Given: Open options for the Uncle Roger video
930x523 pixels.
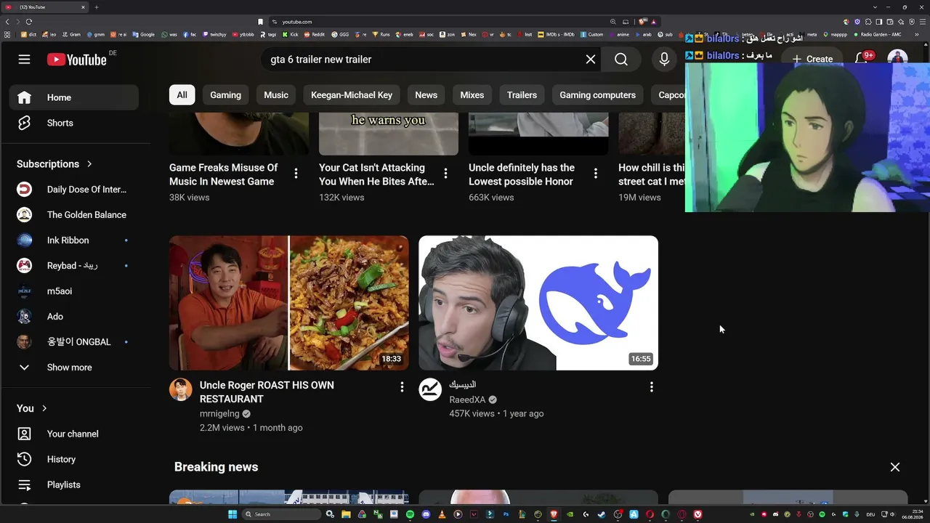Looking at the screenshot, I should coord(402,387).
